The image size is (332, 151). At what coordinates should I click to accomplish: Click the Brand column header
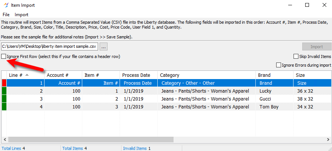point(274,75)
